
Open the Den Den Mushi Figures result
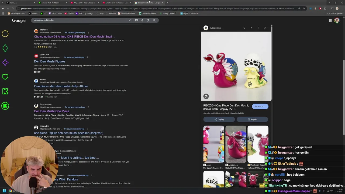pos(50,61)
